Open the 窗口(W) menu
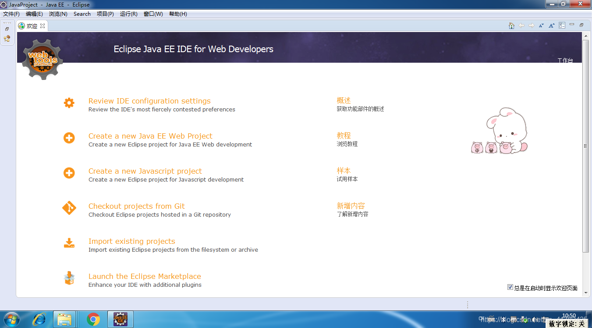The height and width of the screenshot is (328, 592). point(153,14)
